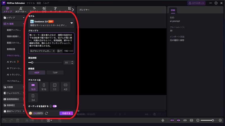This screenshot has width=225, height=126.
Task: Choose the 16:9 aspect ratio
Action: pyautogui.click(x=33, y=87)
